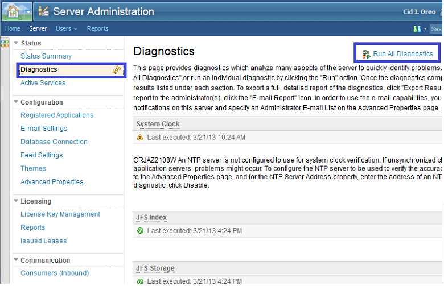This screenshot has width=444, height=286.
Task: Open E-mail Settings page
Action: pos(44,129)
